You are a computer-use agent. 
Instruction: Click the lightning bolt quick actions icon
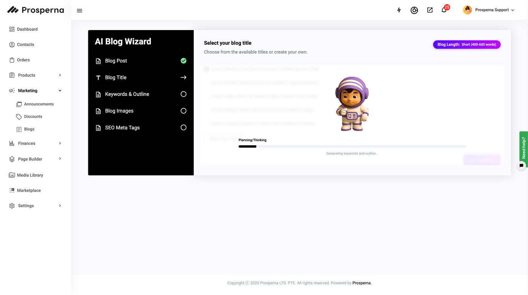tap(399, 10)
